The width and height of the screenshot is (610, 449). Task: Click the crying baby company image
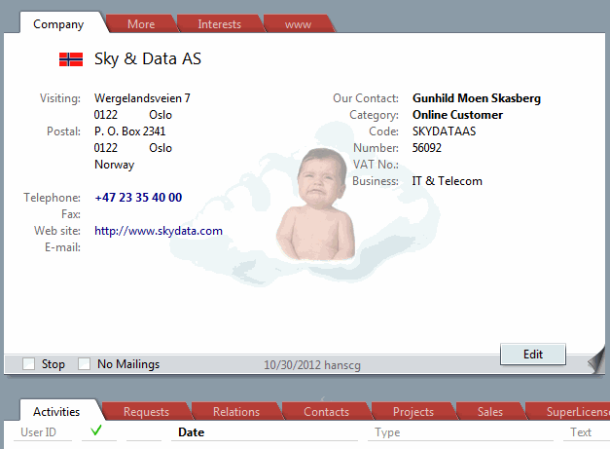pyautogui.click(x=315, y=205)
